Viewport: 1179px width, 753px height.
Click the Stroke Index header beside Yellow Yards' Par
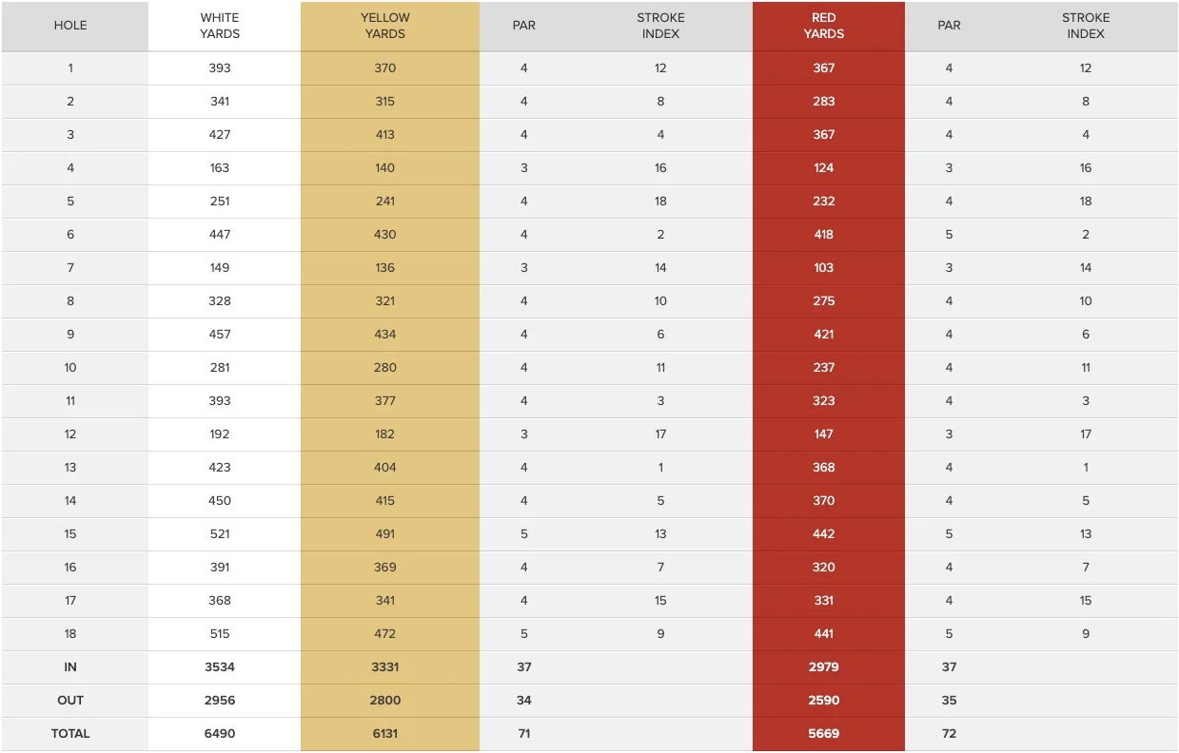click(x=660, y=26)
